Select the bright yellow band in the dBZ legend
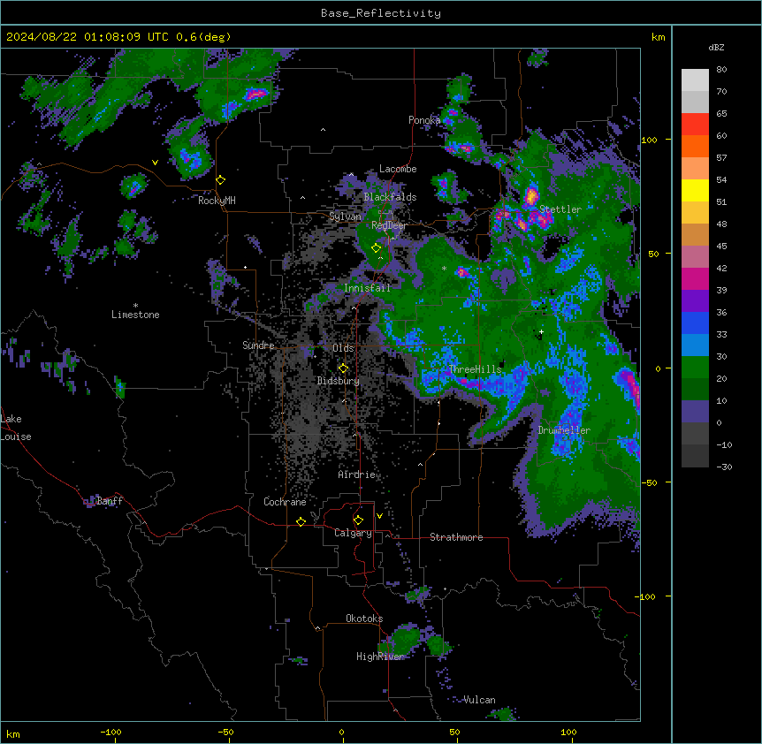762x744 pixels. (695, 190)
